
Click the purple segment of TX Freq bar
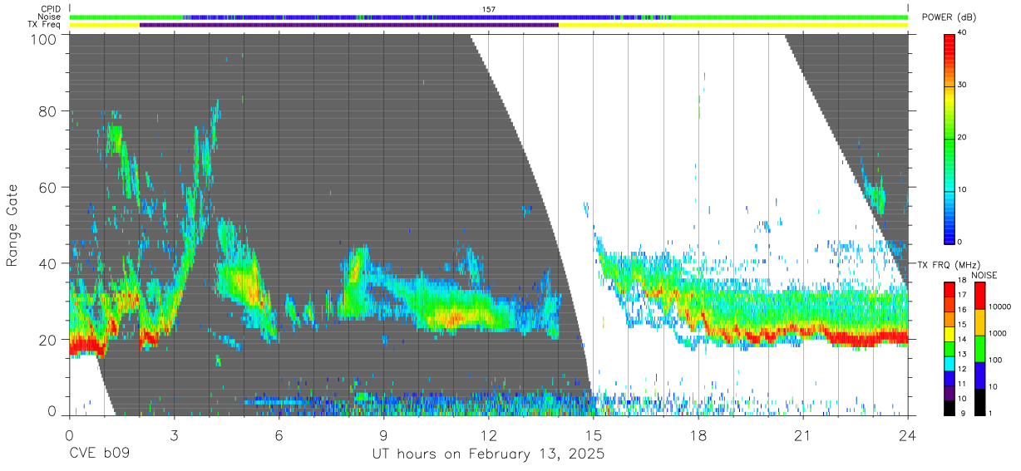click(x=349, y=25)
